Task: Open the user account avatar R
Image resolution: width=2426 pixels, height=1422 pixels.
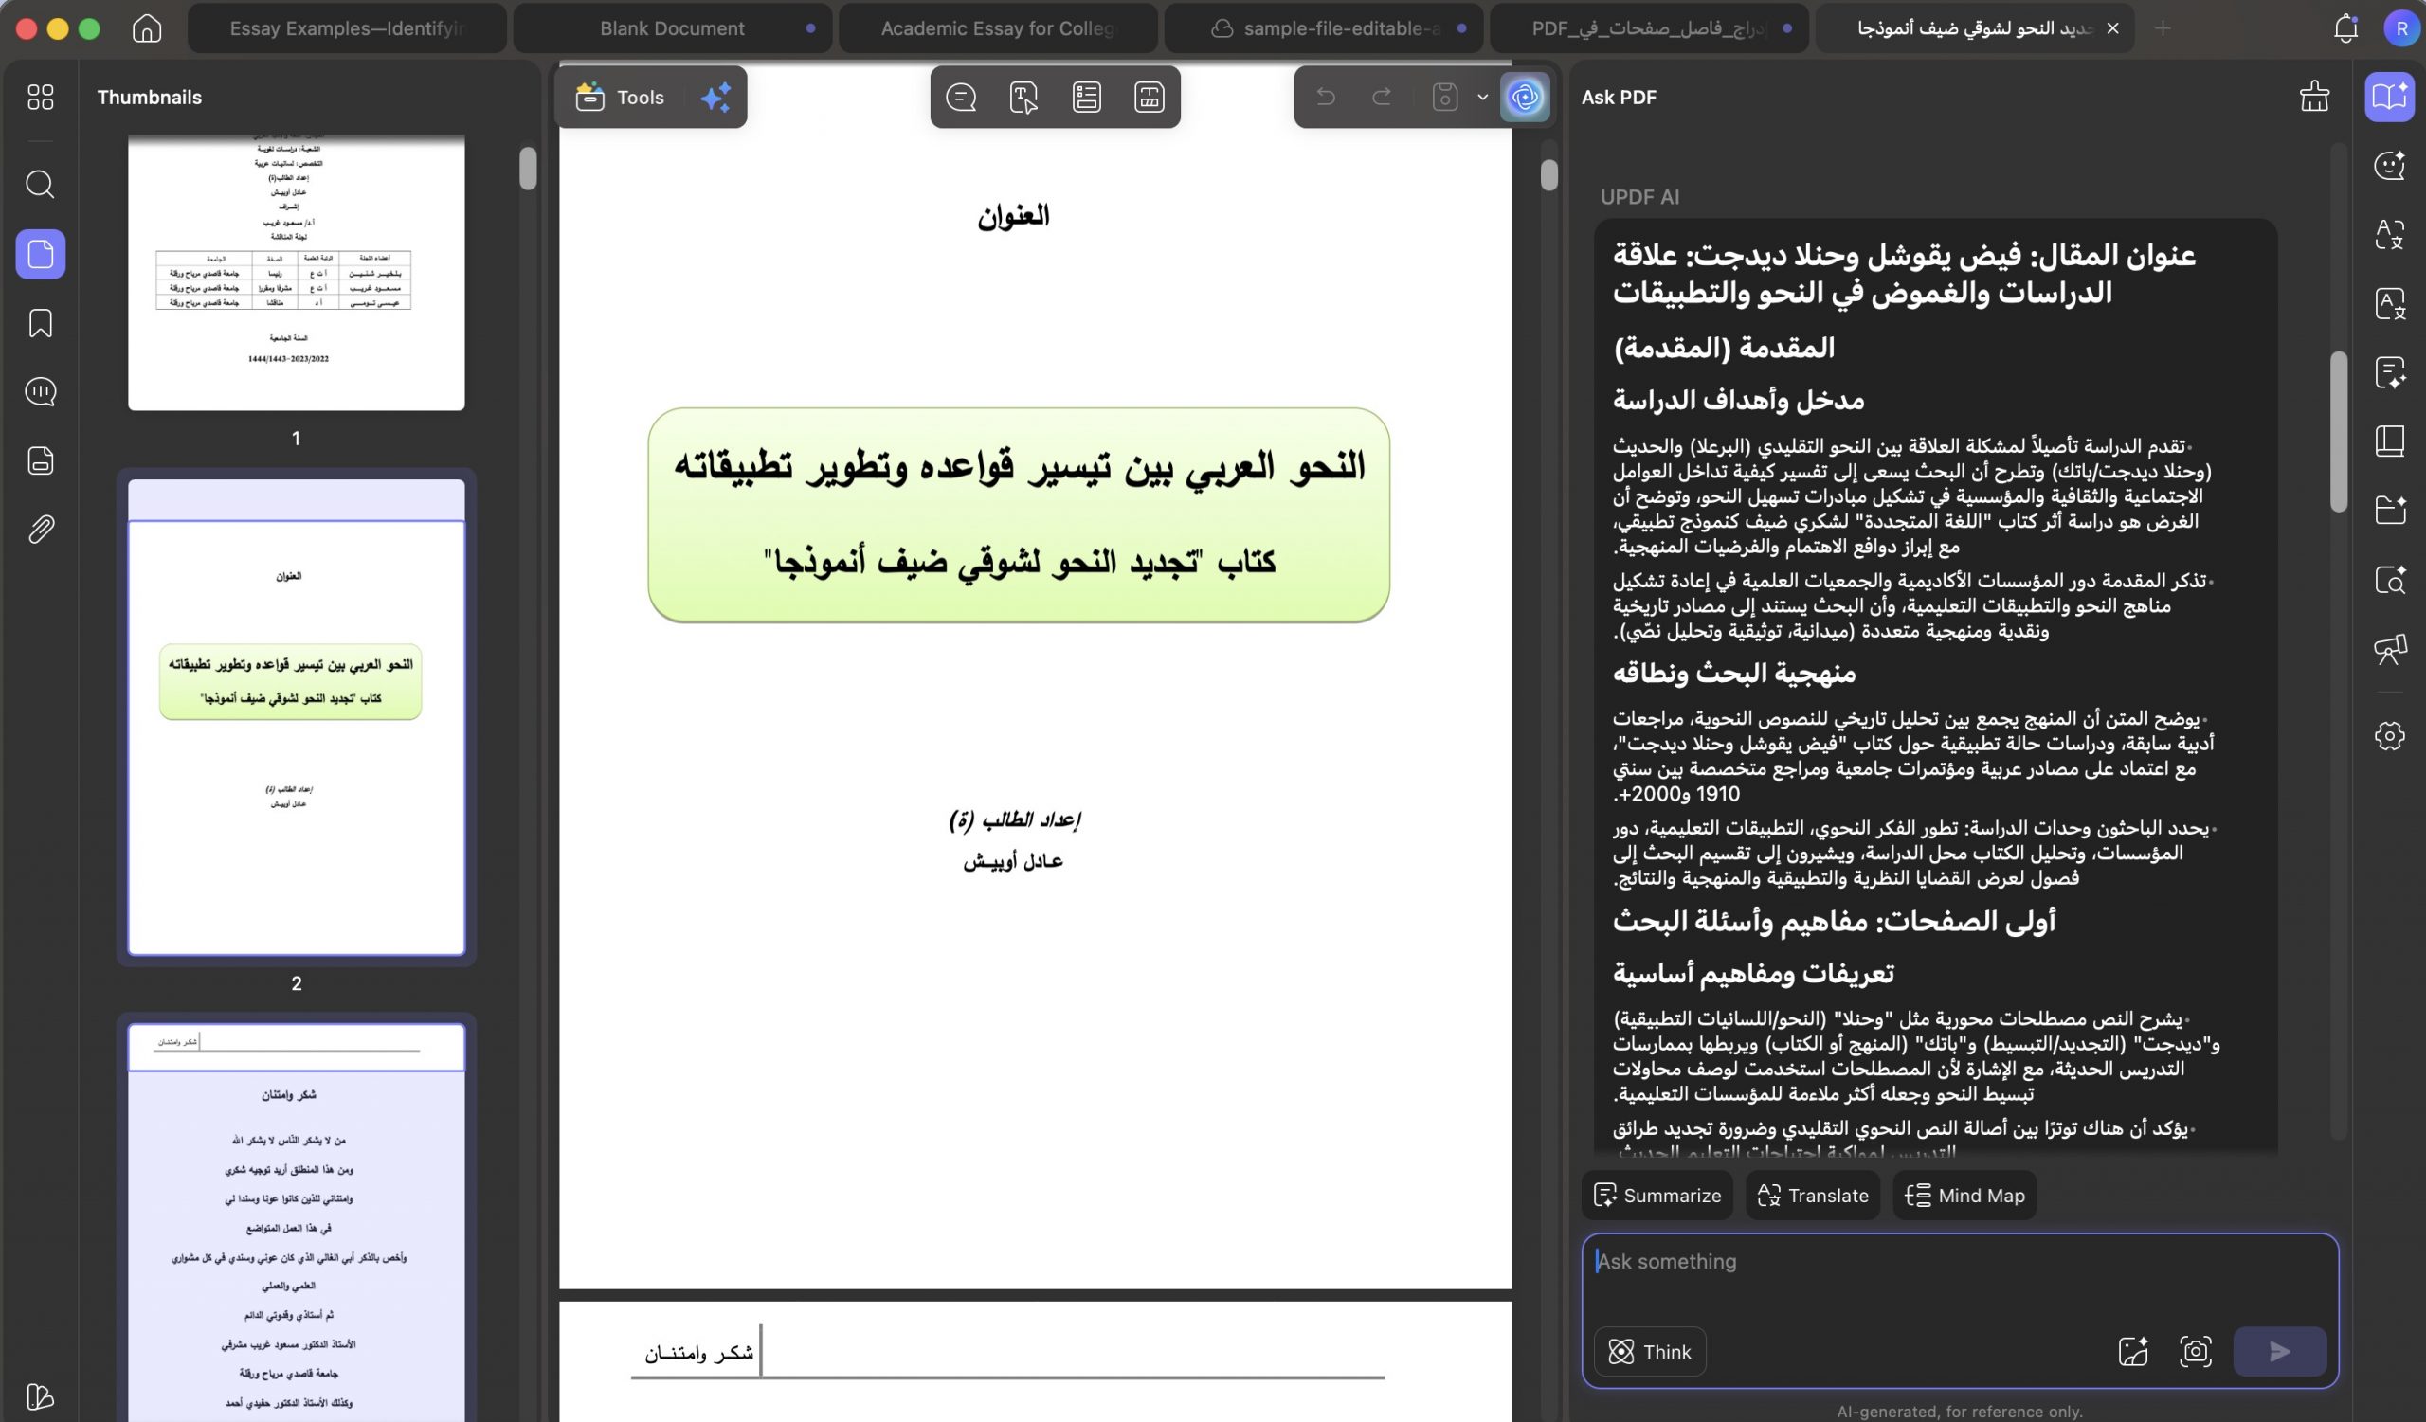Action: click(2400, 27)
